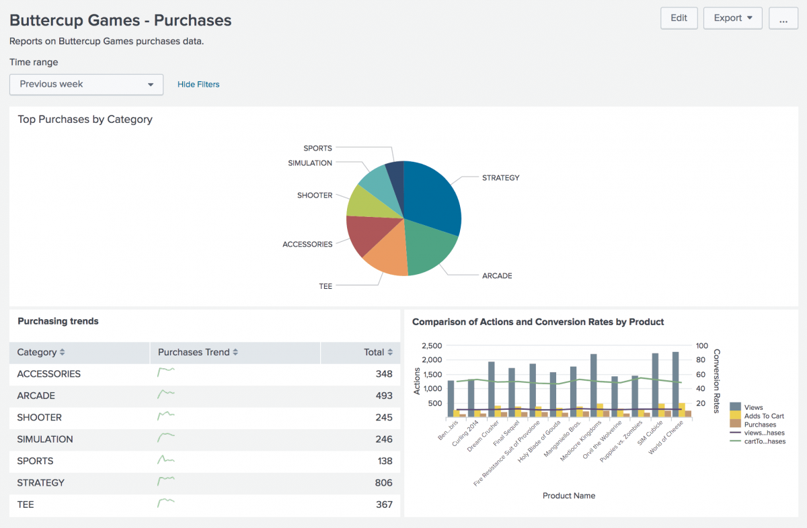Sort by Purchases Trend column arrows
Screen dimensions: 807x528
(235, 353)
